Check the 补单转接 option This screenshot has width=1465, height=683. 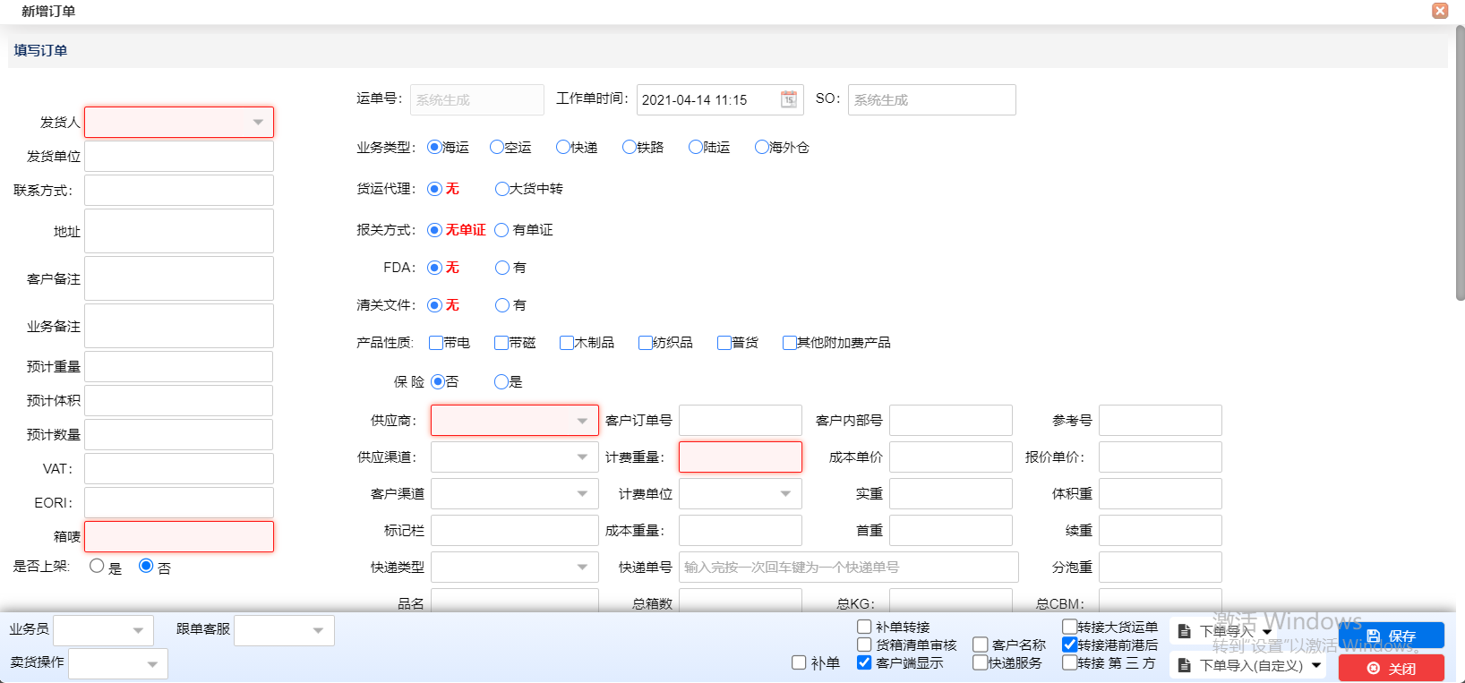(x=864, y=627)
